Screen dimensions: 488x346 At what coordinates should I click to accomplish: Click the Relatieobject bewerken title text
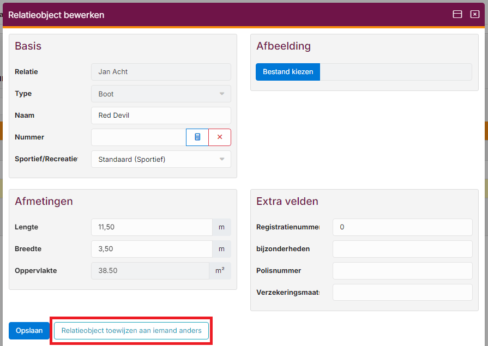pyautogui.click(x=56, y=15)
